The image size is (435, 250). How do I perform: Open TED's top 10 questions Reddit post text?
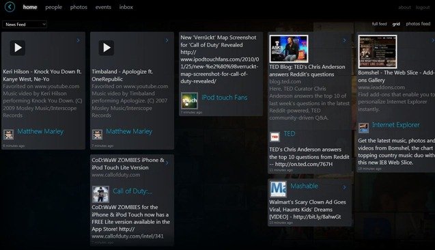(x=309, y=157)
